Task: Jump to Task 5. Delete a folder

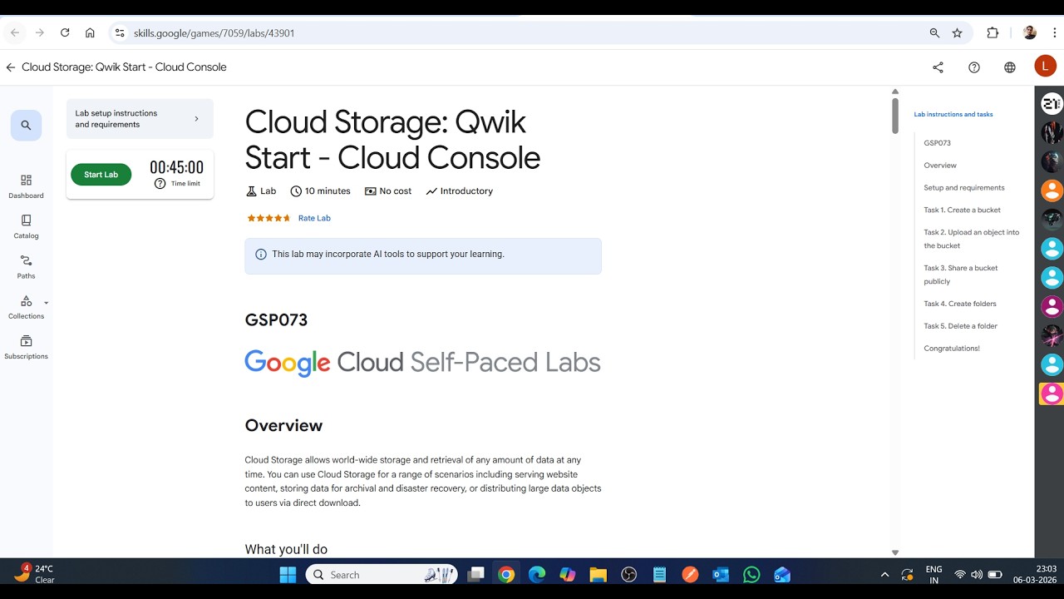Action: 960,326
